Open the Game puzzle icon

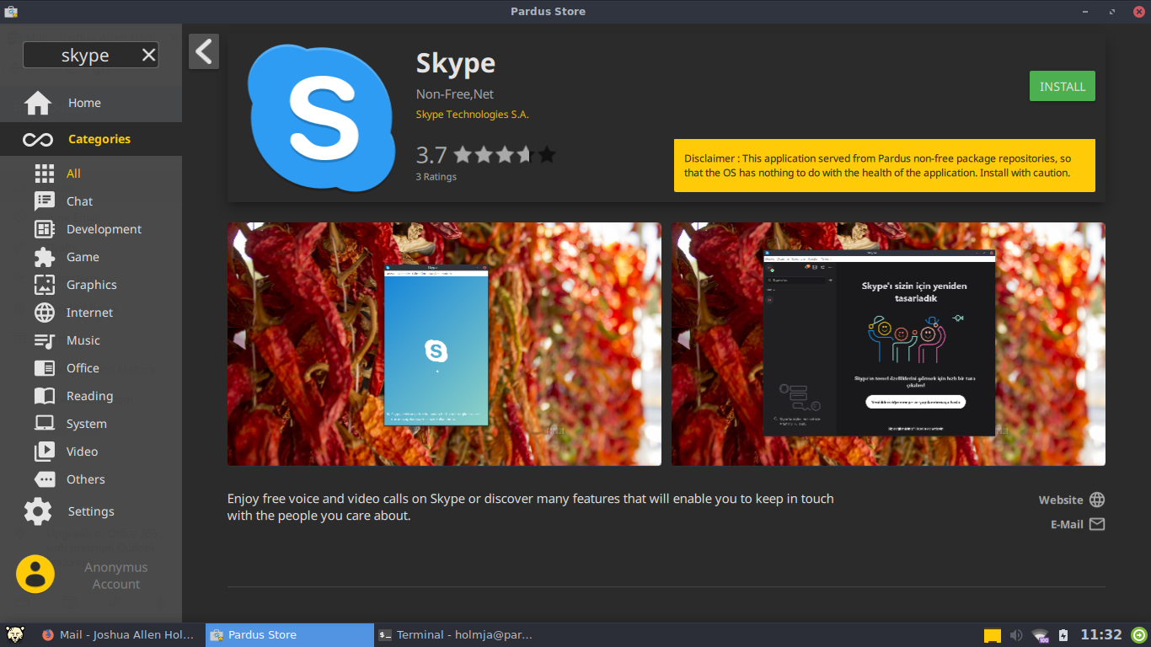(x=45, y=257)
